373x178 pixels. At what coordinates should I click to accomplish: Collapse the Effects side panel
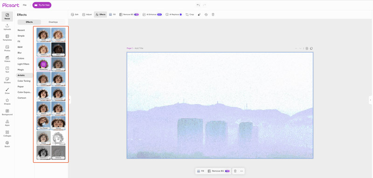(x=69, y=100)
